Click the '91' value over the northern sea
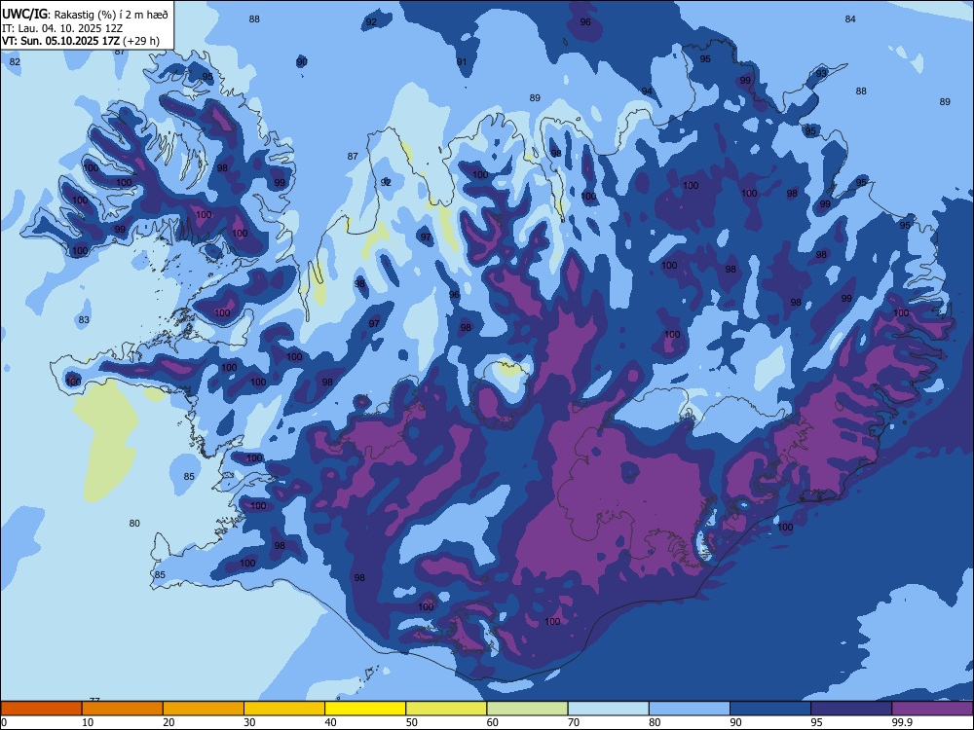974x730 pixels. click(462, 62)
